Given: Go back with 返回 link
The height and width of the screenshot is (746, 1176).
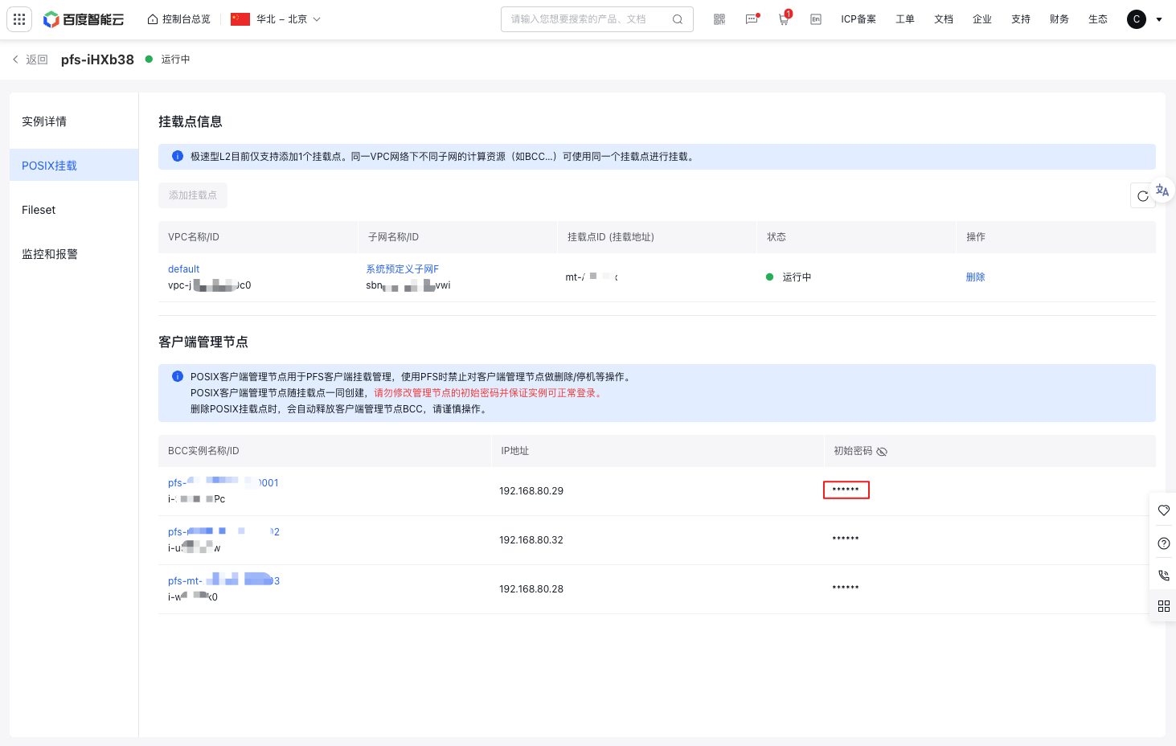Looking at the screenshot, I should click(31, 59).
